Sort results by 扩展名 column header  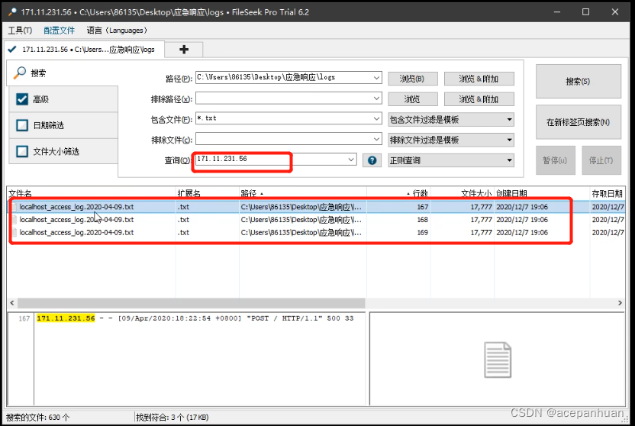tap(208, 193)
